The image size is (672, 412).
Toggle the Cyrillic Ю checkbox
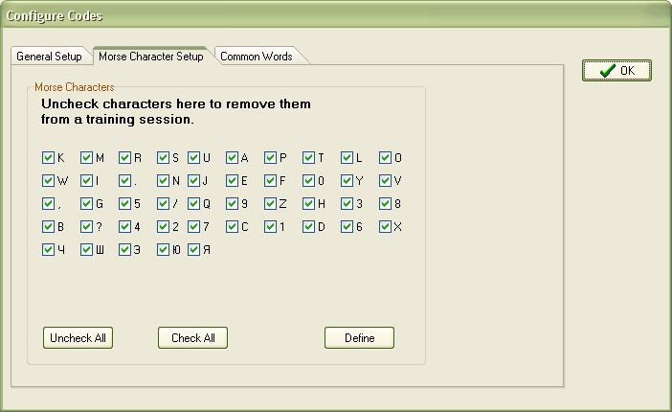coord(164,249)
